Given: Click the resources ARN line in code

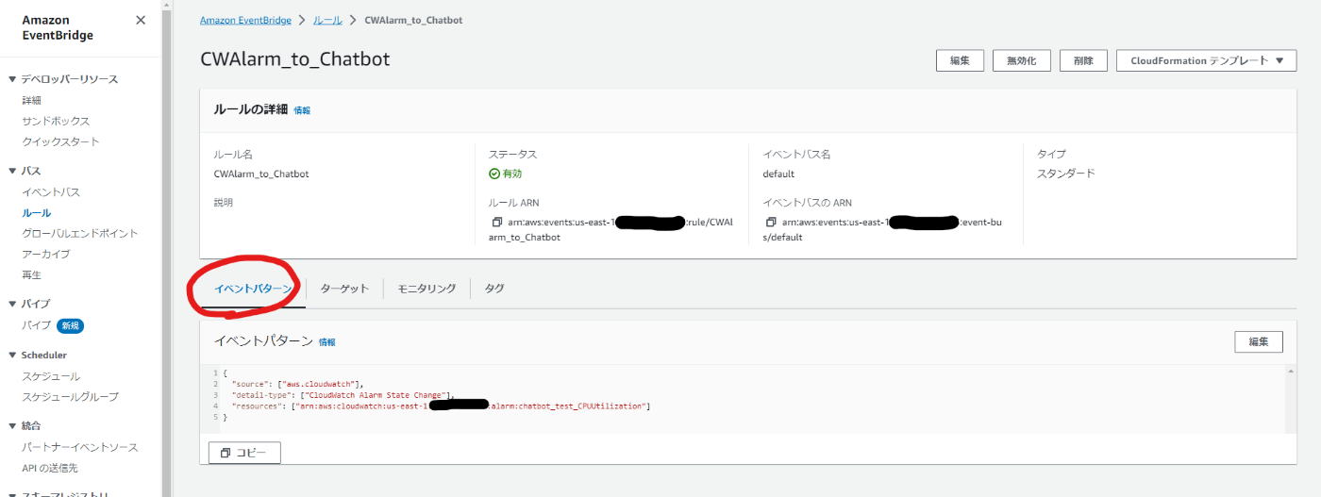Looking at the screenshot, I should (442, 406).
